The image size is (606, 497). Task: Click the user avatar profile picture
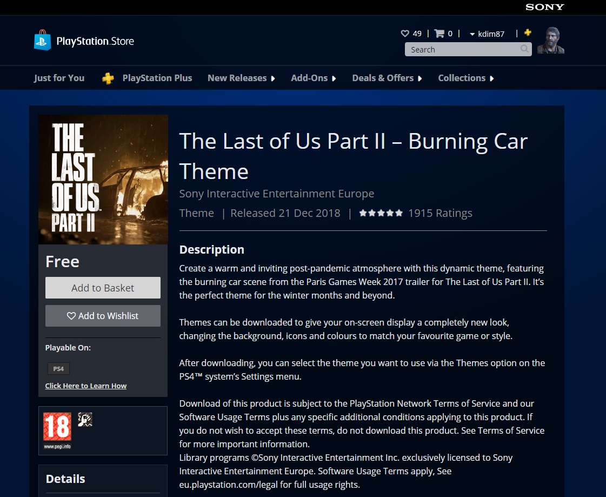(x=551, y=41)
